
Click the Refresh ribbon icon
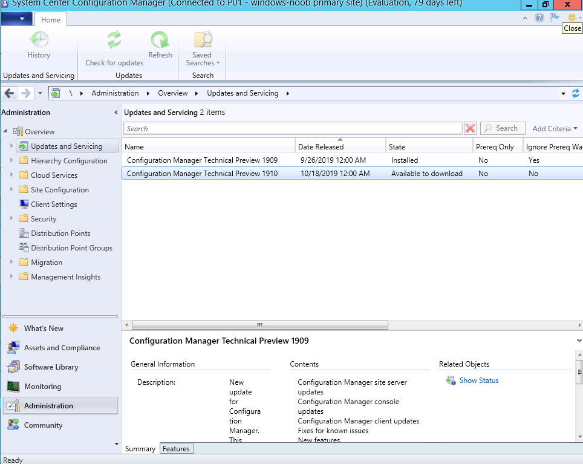(160, 40)
